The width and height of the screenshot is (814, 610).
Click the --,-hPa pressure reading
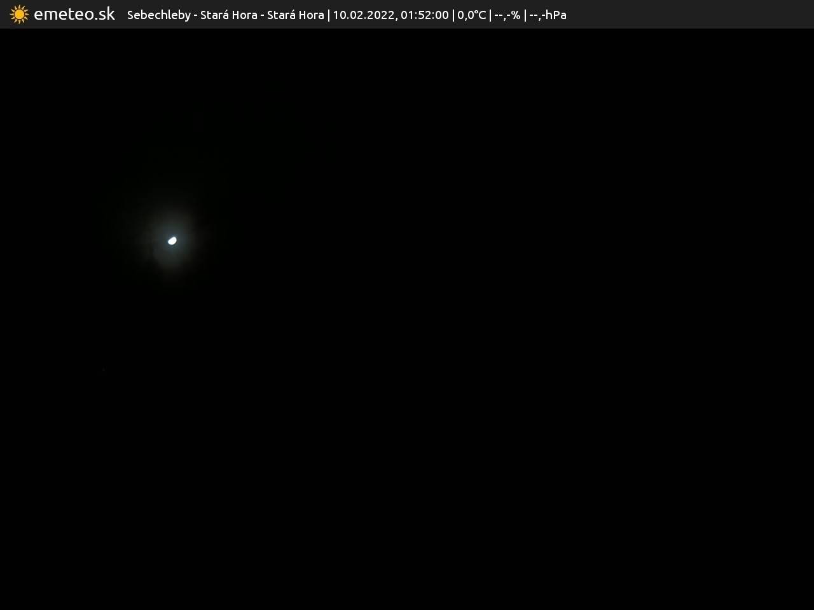548,15
